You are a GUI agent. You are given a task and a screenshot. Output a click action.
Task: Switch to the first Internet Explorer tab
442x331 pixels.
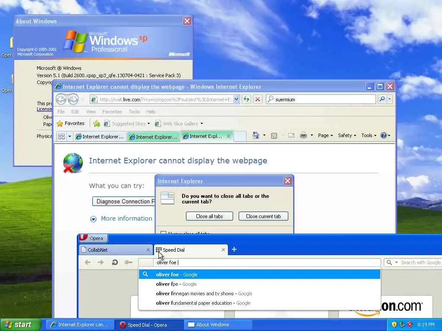tap(100, 137)
